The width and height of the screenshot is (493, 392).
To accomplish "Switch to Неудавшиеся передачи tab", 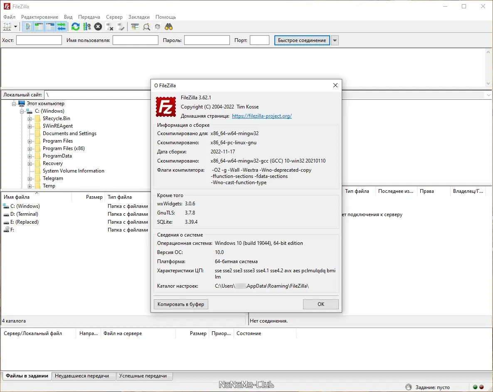I will point(82,376).
